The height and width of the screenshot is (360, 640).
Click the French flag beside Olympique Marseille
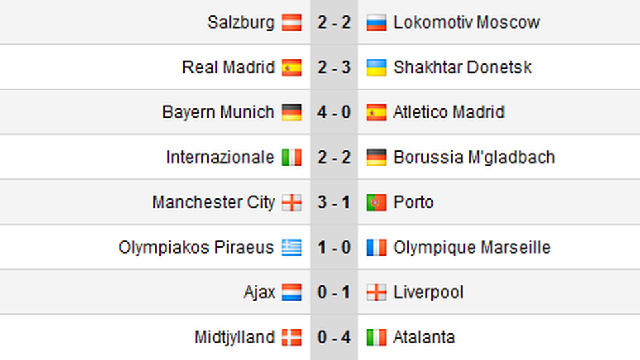[x=376, y=248]
